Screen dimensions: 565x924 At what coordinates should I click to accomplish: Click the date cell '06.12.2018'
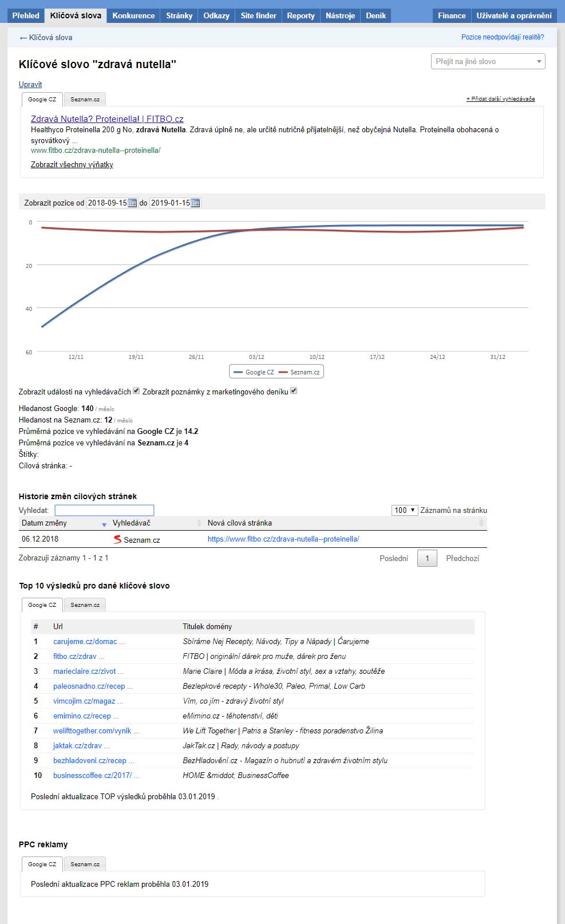pos(40,539)
